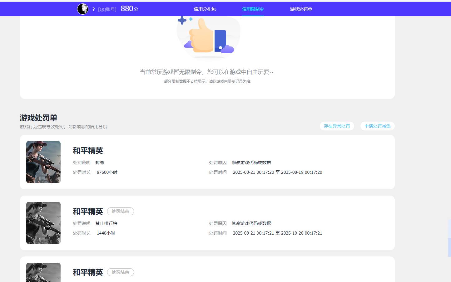Click the penalty time ending 2025-10-20 00:17:21
The width and height of the screenshot is (451, 282).
pyautogui.click(x=277, y=233)
